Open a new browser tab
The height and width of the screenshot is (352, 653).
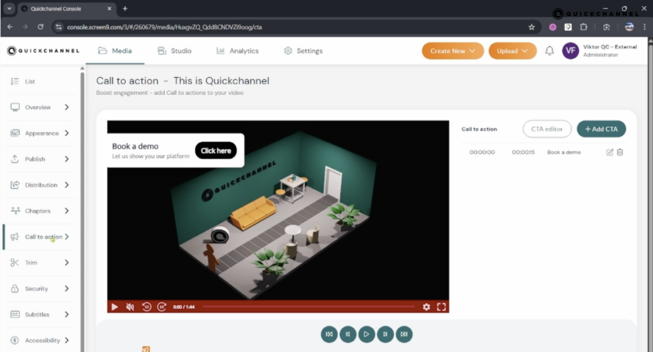point(125,8)
